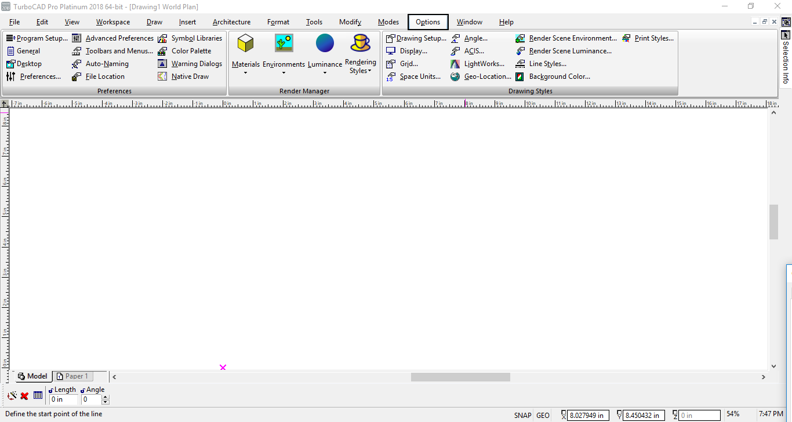The height and width of the screenshot is (422, 792).
Task: Open Program Setup in Preferences
Action: click(37, 38)
